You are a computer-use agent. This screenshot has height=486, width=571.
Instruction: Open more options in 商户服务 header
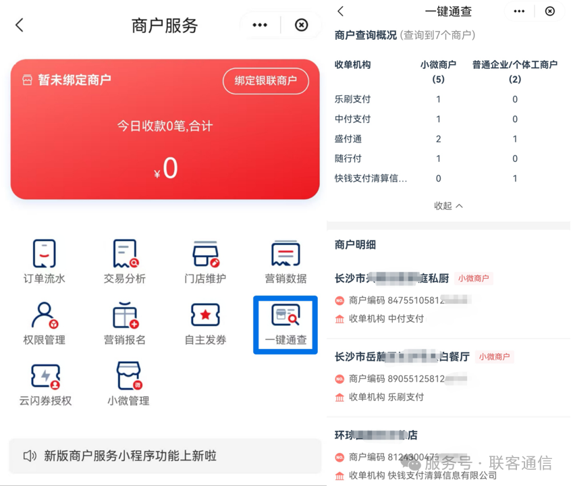pyautogui.click(x=260, y=25)
